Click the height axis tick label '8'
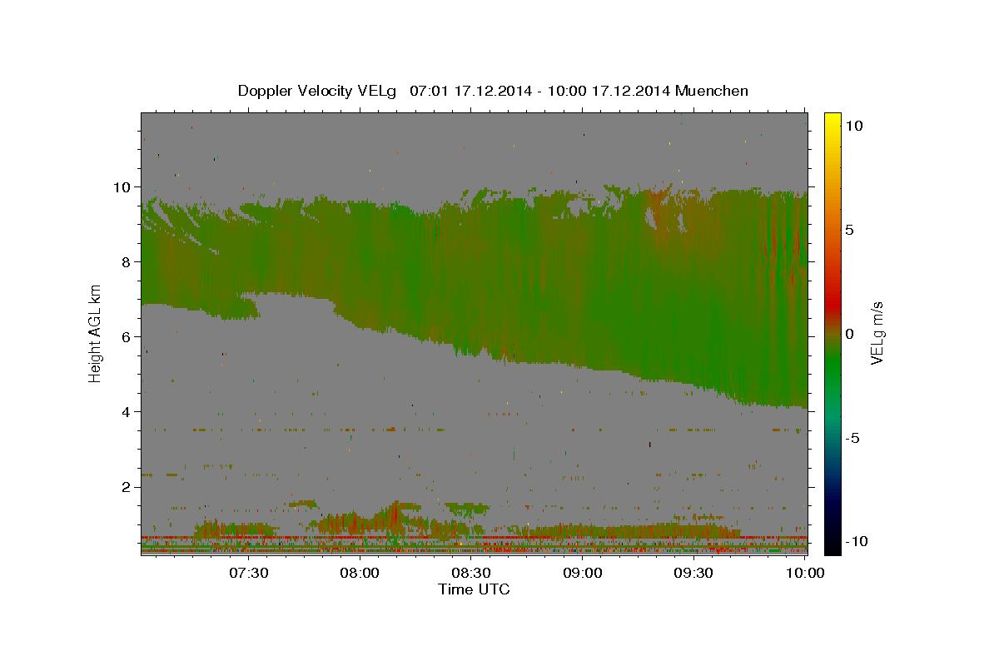 (128, 261)
